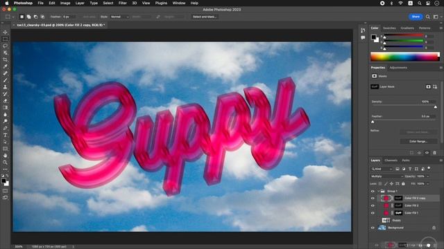
Task: Select the Blur tool
Action: tap(5, 114)
